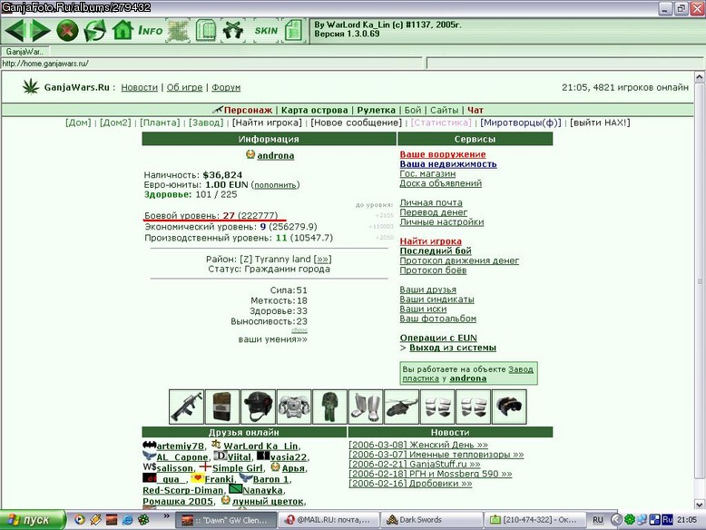Click Выход из системы link
The image size is (706, 530).
coord(453,348)
